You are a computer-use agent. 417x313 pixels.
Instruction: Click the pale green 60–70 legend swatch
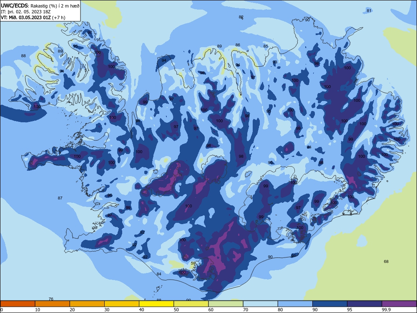pos(226,304)
